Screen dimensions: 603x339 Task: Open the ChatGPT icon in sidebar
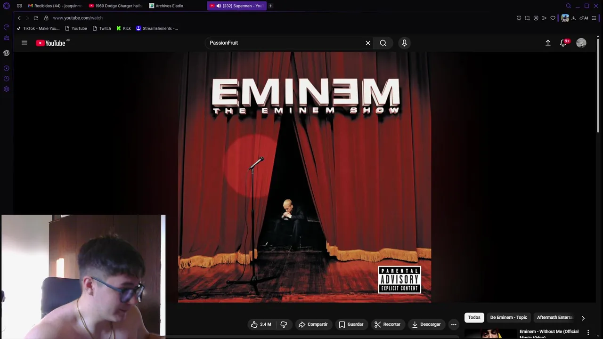7,53
